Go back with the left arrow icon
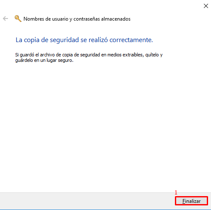This screenshot has width=211, height=210. coord(5,19)
